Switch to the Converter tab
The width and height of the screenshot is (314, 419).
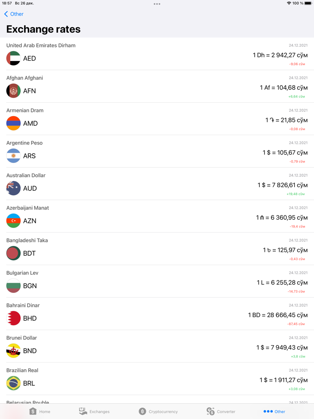tap(221, 411)
